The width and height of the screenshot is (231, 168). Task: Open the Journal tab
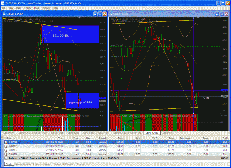click(x=81, y=164)
